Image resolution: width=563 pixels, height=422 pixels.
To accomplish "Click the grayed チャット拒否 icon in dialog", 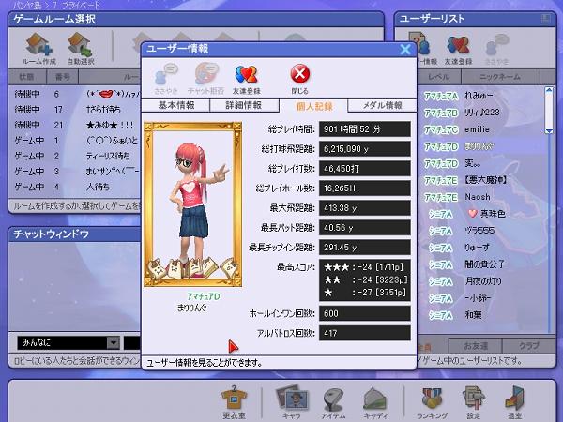I will (x=205, y=80).
